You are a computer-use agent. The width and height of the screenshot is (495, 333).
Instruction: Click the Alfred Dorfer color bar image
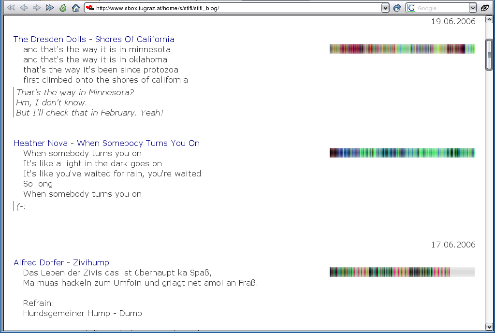click(x=402, y=272)
